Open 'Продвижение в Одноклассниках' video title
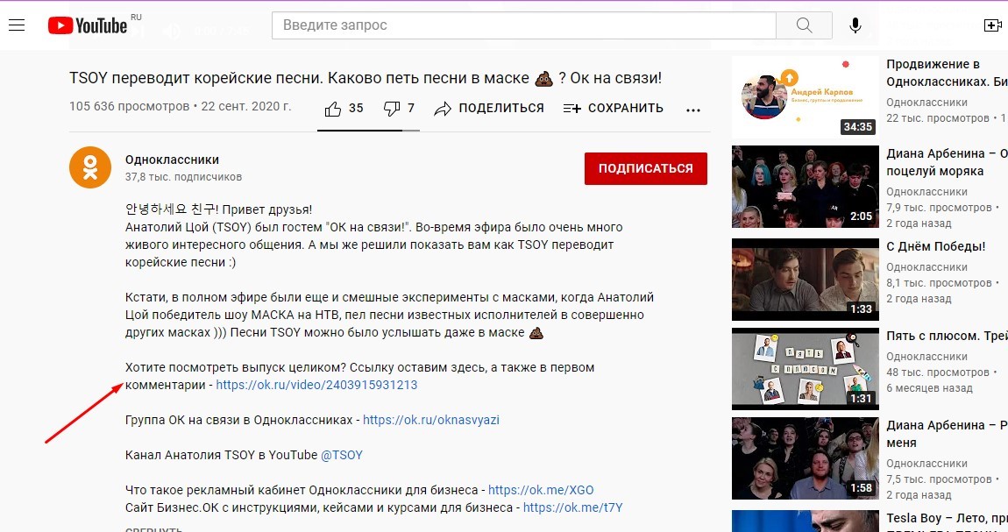The image size is (1008, 532). [x=947, y=73]
